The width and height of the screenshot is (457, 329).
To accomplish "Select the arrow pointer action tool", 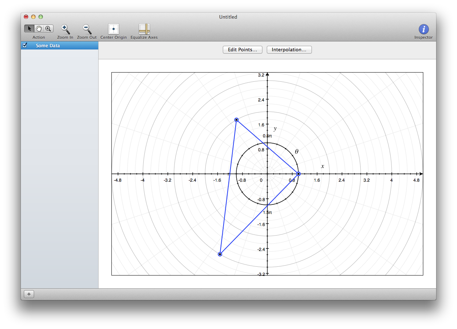I will [29, 29].
